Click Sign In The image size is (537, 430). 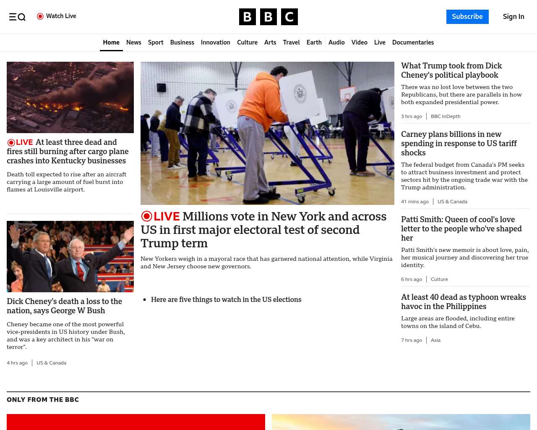pos(513,17)
